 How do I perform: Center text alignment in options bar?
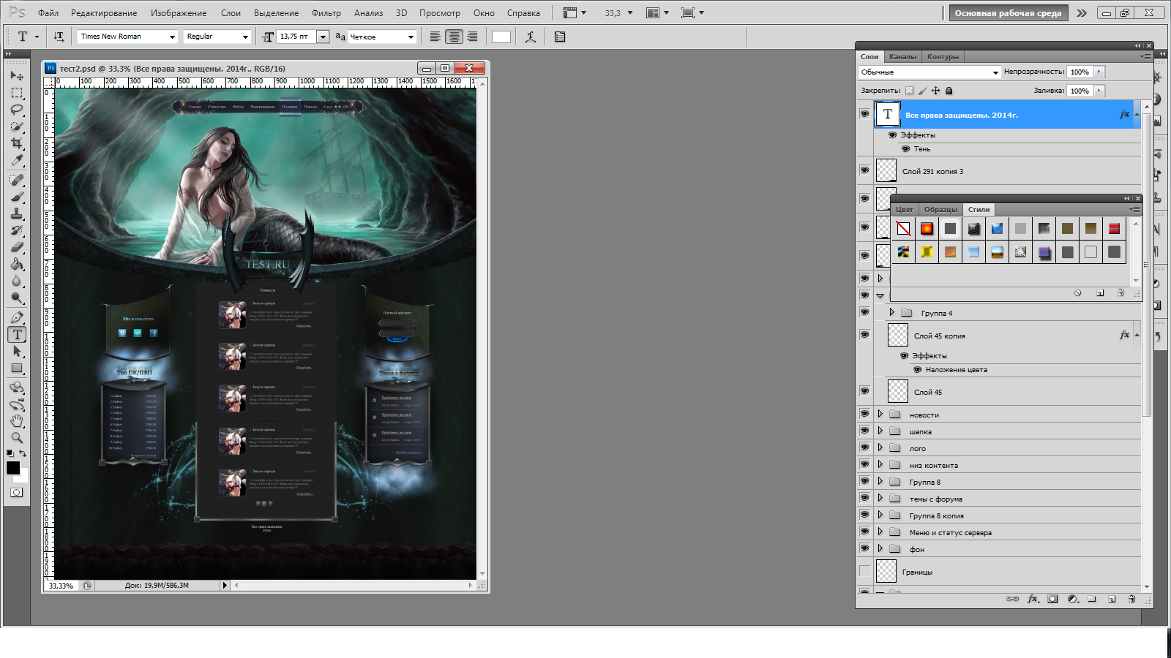click(454, 37)
